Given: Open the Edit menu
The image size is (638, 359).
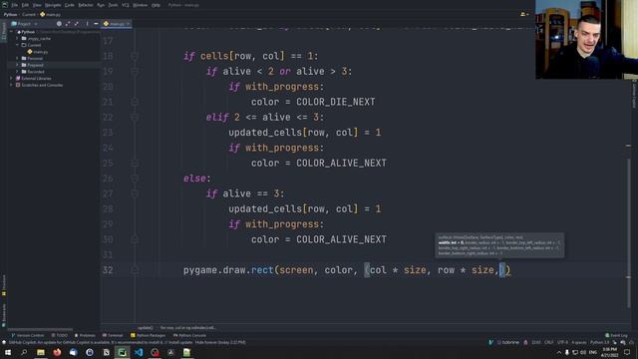Looking at the screenshot, I should coord(25,5).
